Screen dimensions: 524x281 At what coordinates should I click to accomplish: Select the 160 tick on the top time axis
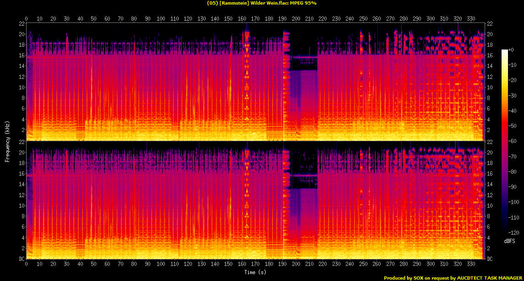pos(241,19)
